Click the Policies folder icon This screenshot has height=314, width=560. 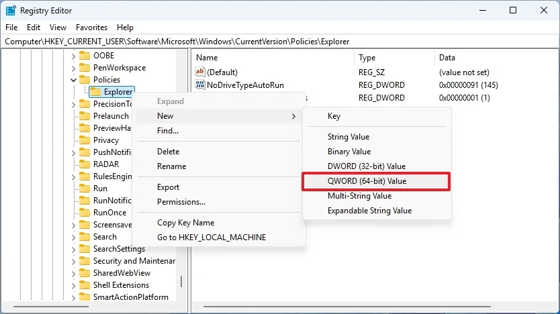point(85,80)
